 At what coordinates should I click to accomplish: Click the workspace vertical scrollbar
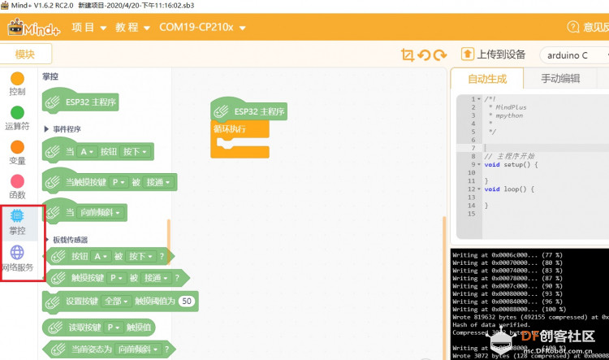444,288
